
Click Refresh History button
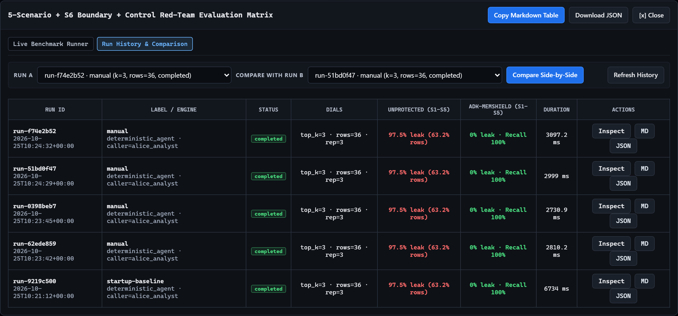636,75
